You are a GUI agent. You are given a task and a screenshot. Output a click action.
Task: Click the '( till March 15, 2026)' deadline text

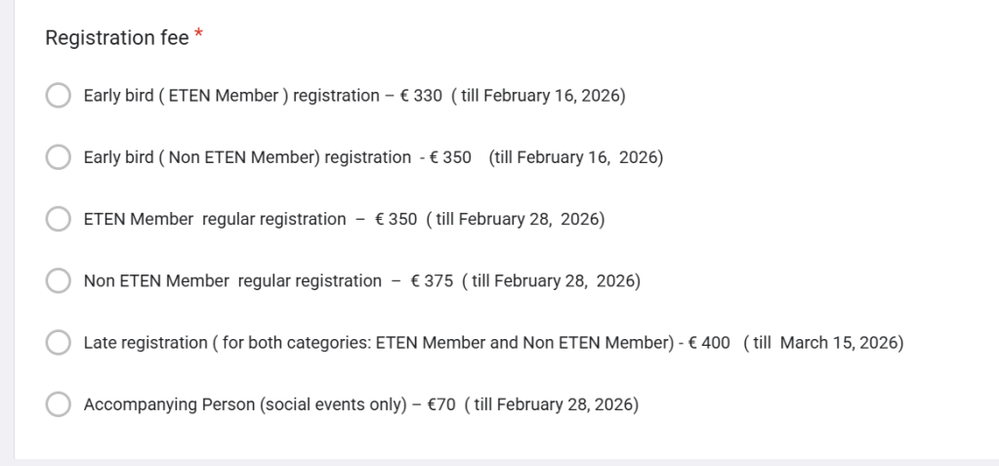point(823,343)
